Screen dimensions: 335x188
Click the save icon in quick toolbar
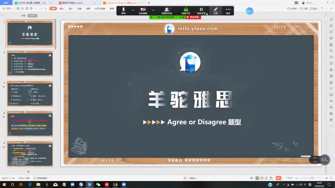pyautogui.click(x=18, y=9)
